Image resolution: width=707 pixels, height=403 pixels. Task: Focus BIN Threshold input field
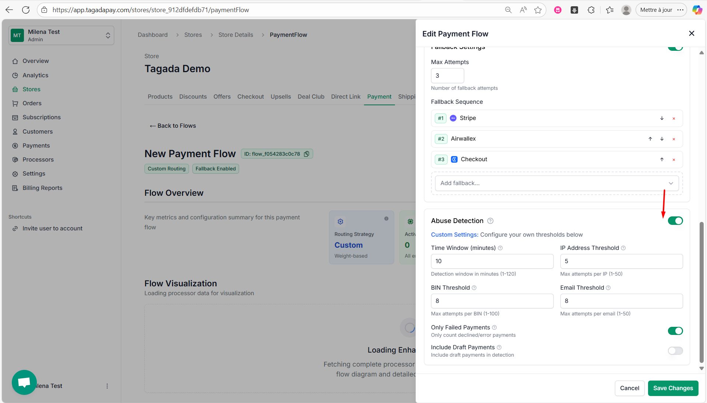pyautogui.click(x=492, y=301)
